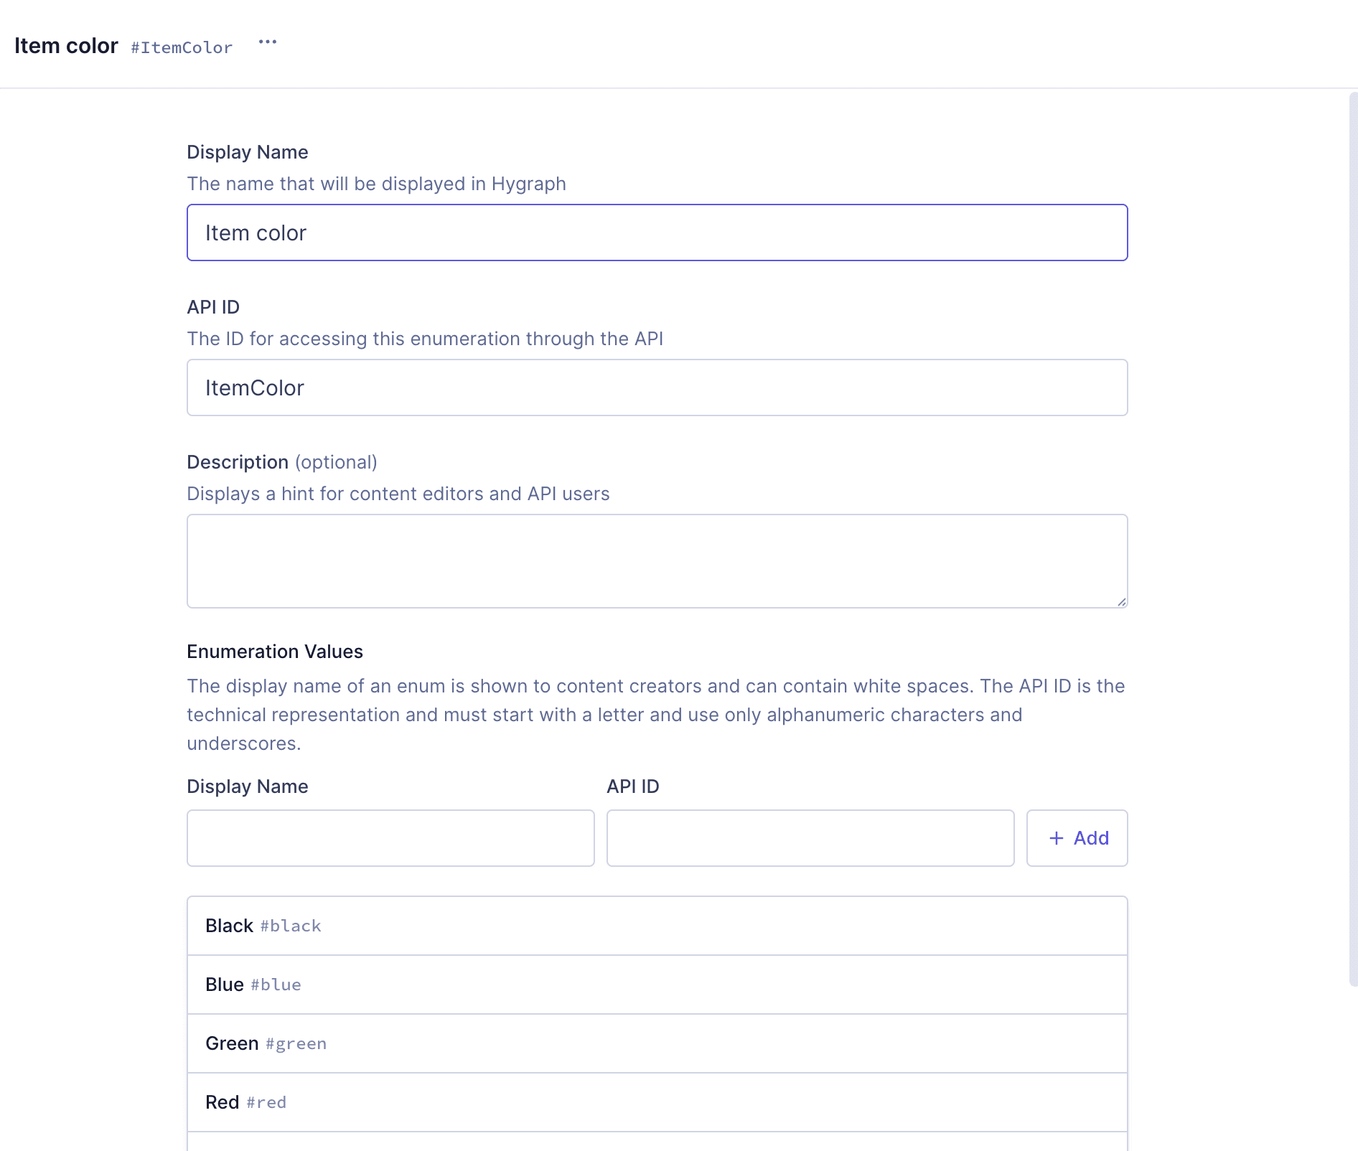This screenshot has width=1358, height=1151.
Task: Click the #red API ID label
Action: [x=266, y=1103]
